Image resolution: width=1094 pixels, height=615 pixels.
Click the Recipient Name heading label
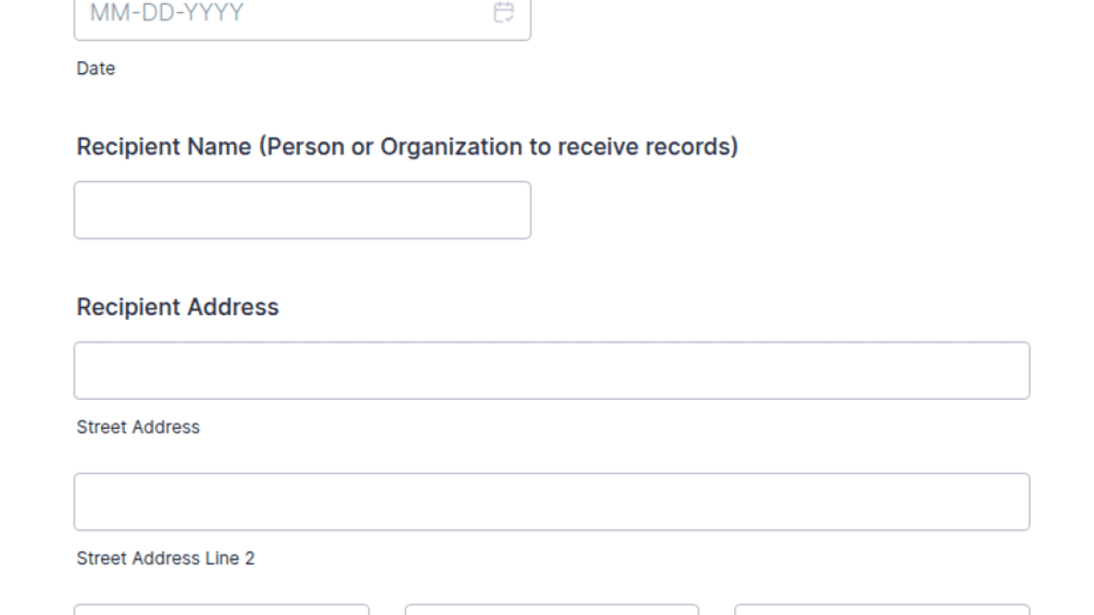[x=407, y=147]
